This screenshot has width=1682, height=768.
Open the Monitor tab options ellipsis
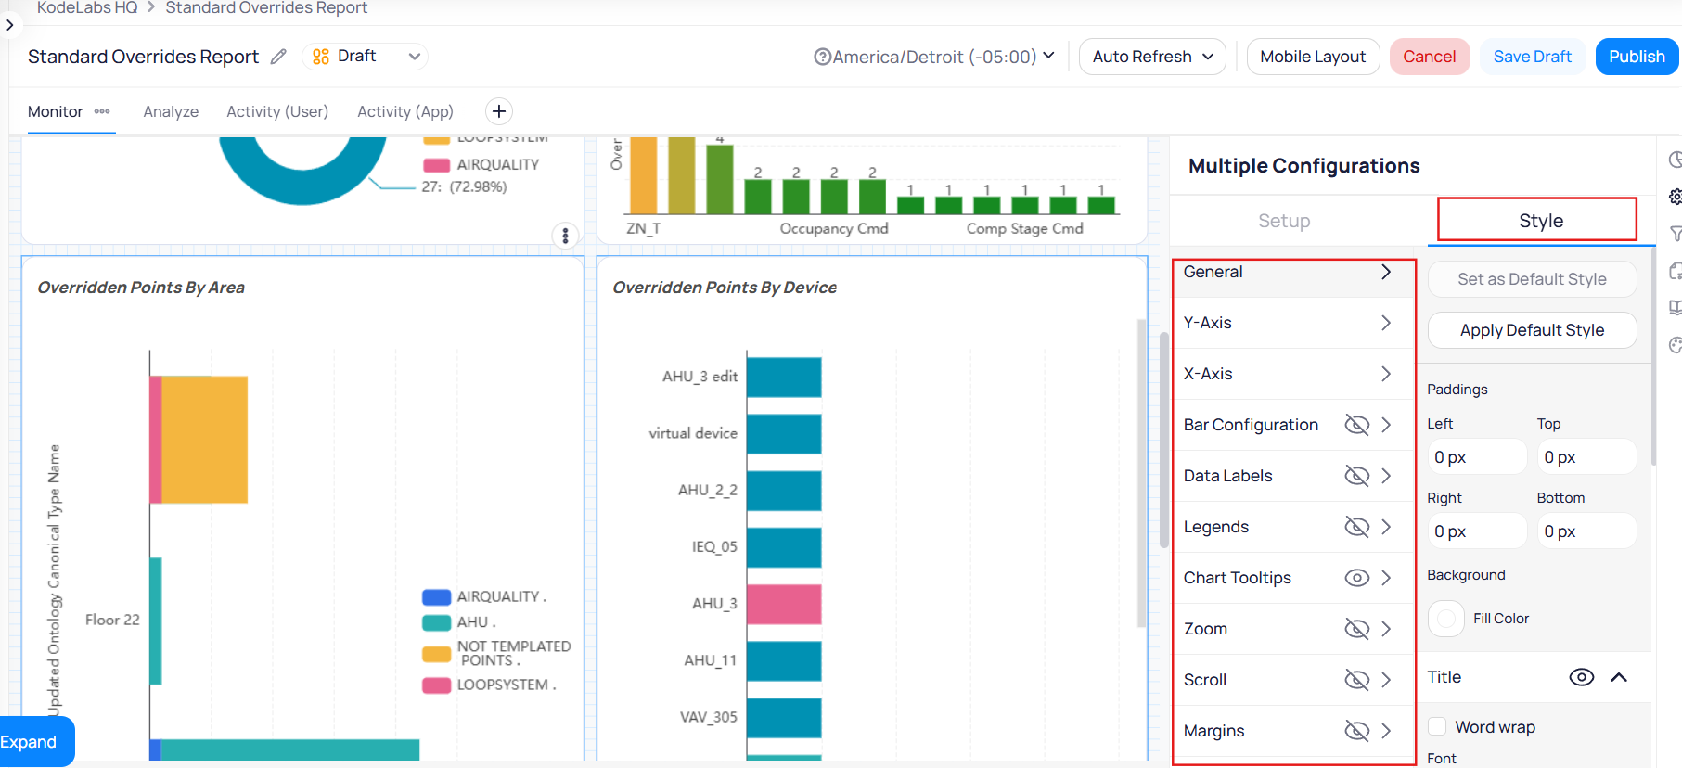click(102, 111)
